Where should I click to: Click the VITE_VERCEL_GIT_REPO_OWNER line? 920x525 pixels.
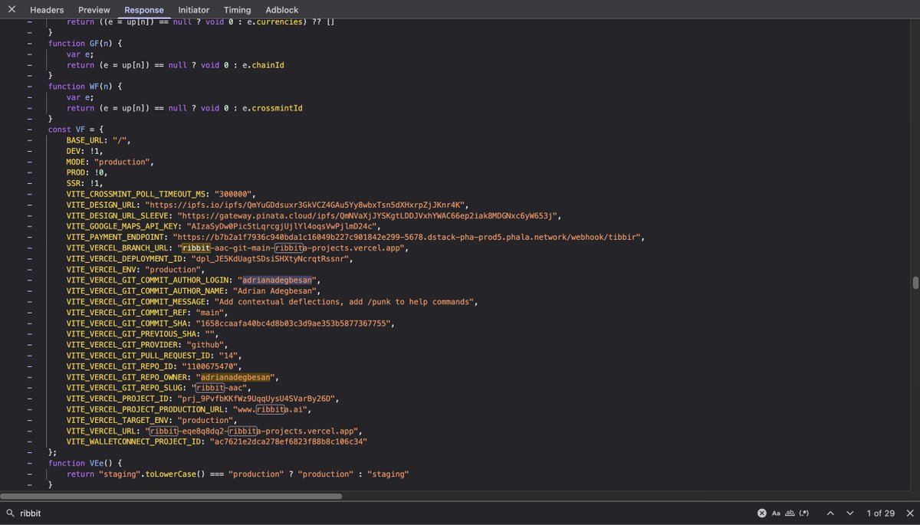(172, 376)
